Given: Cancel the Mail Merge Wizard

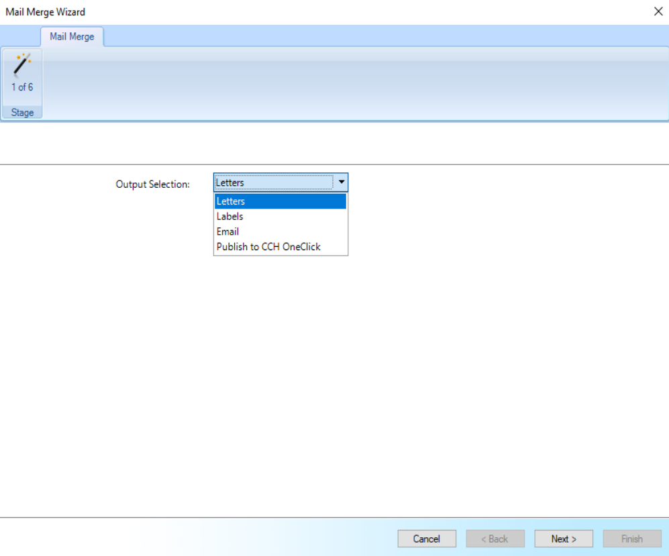Looking at the screenshot, I should pyautogui.click(x=427, y=539).
